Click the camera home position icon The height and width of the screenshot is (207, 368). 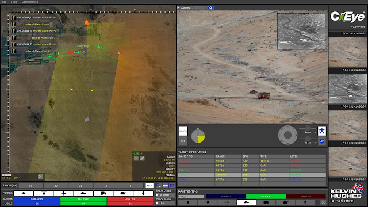(x=322, y=131)
